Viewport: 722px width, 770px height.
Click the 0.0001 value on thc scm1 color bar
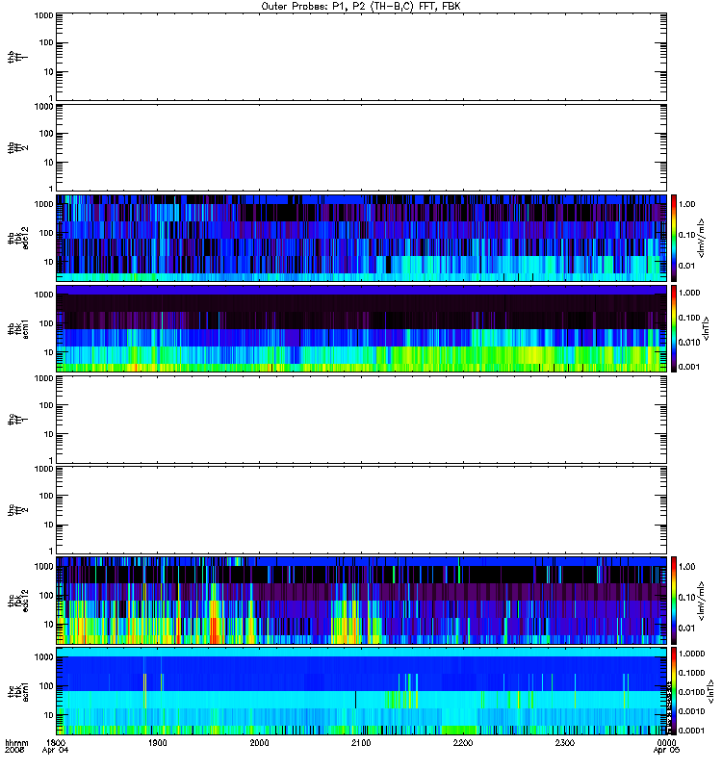(x=691, y=731)
